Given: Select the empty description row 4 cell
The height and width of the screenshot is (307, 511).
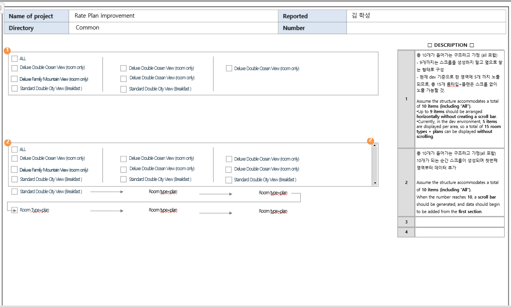Looking at the screenshot, I should (x=459, y=232).
